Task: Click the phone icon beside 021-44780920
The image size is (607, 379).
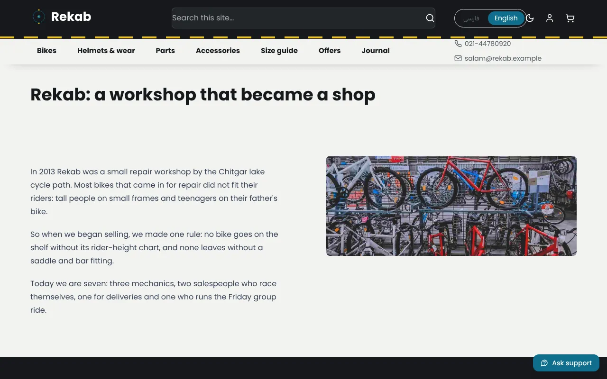Action: tap(458, 44)
